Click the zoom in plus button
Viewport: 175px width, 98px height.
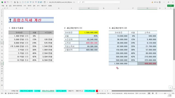tap(170, 93)
